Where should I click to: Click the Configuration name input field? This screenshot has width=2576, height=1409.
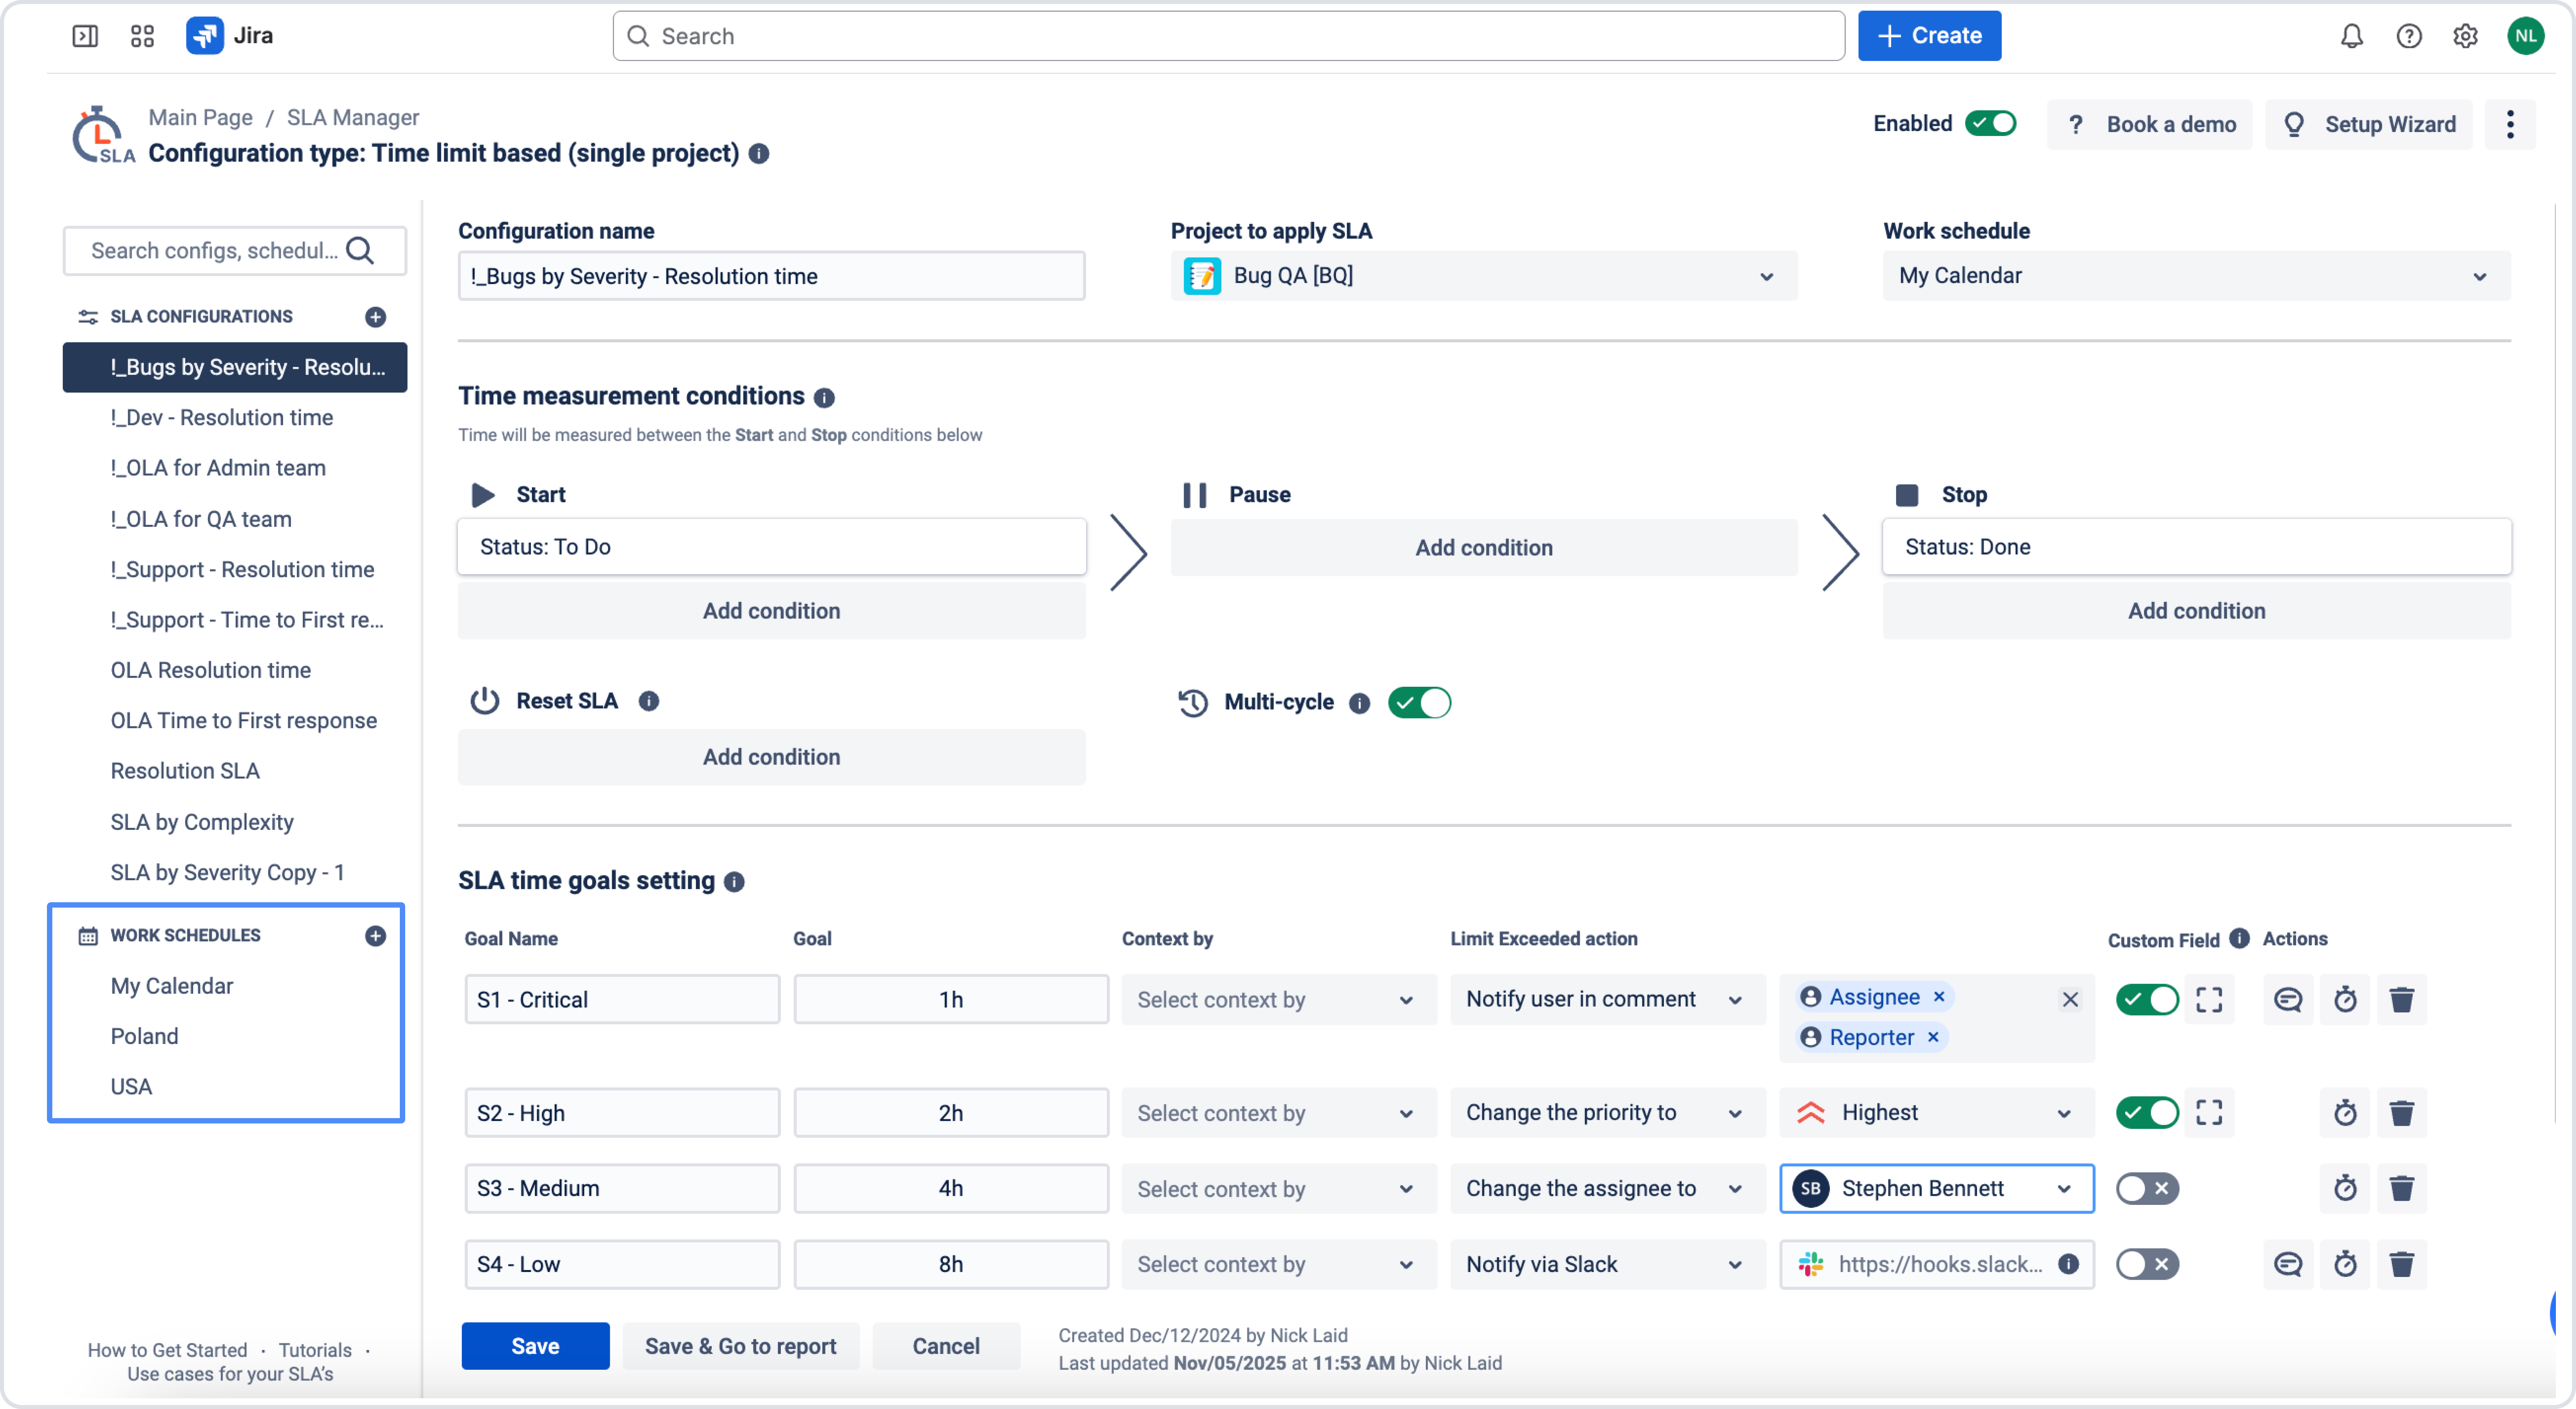pyautogui.click(x=771, y=276)
